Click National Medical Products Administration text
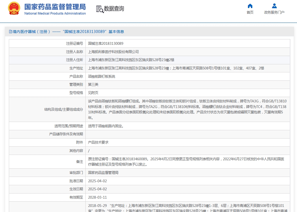The height and width of the screenshot is (212, 297). (x=55, y=13)
